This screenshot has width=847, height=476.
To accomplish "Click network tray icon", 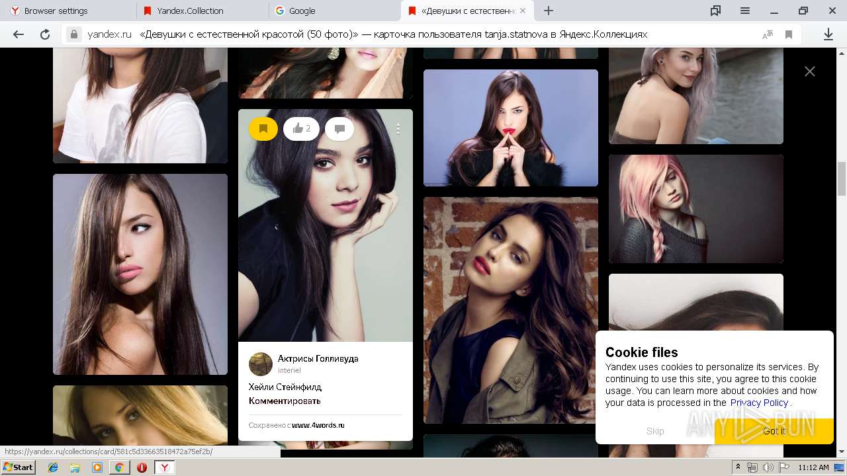I will 752,467.
